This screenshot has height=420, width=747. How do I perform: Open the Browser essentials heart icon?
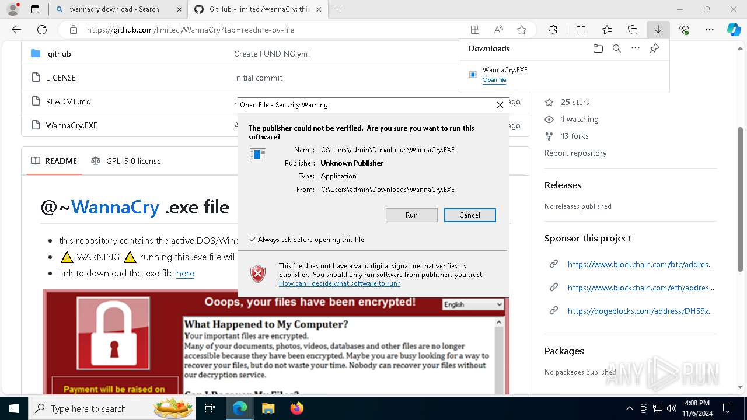pos(684,30)
